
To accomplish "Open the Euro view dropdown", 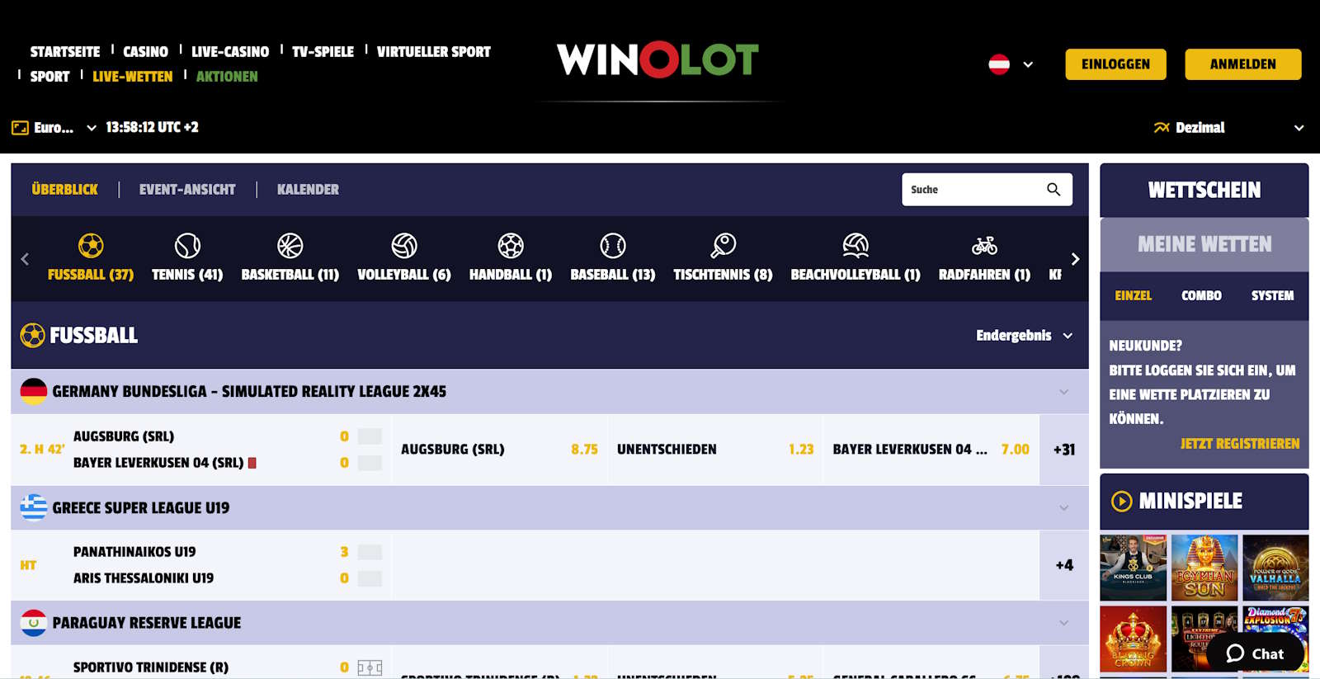I will coord(92,128).
